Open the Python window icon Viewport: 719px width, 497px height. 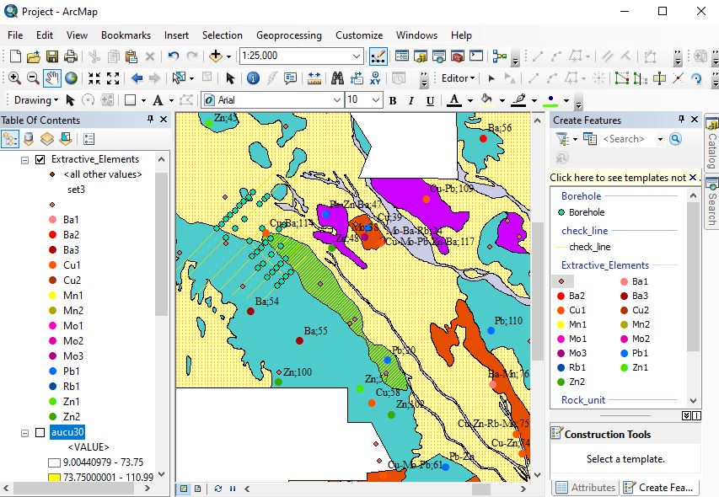coord(476,56)
